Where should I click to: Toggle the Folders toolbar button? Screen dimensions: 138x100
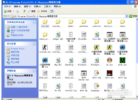42,11
